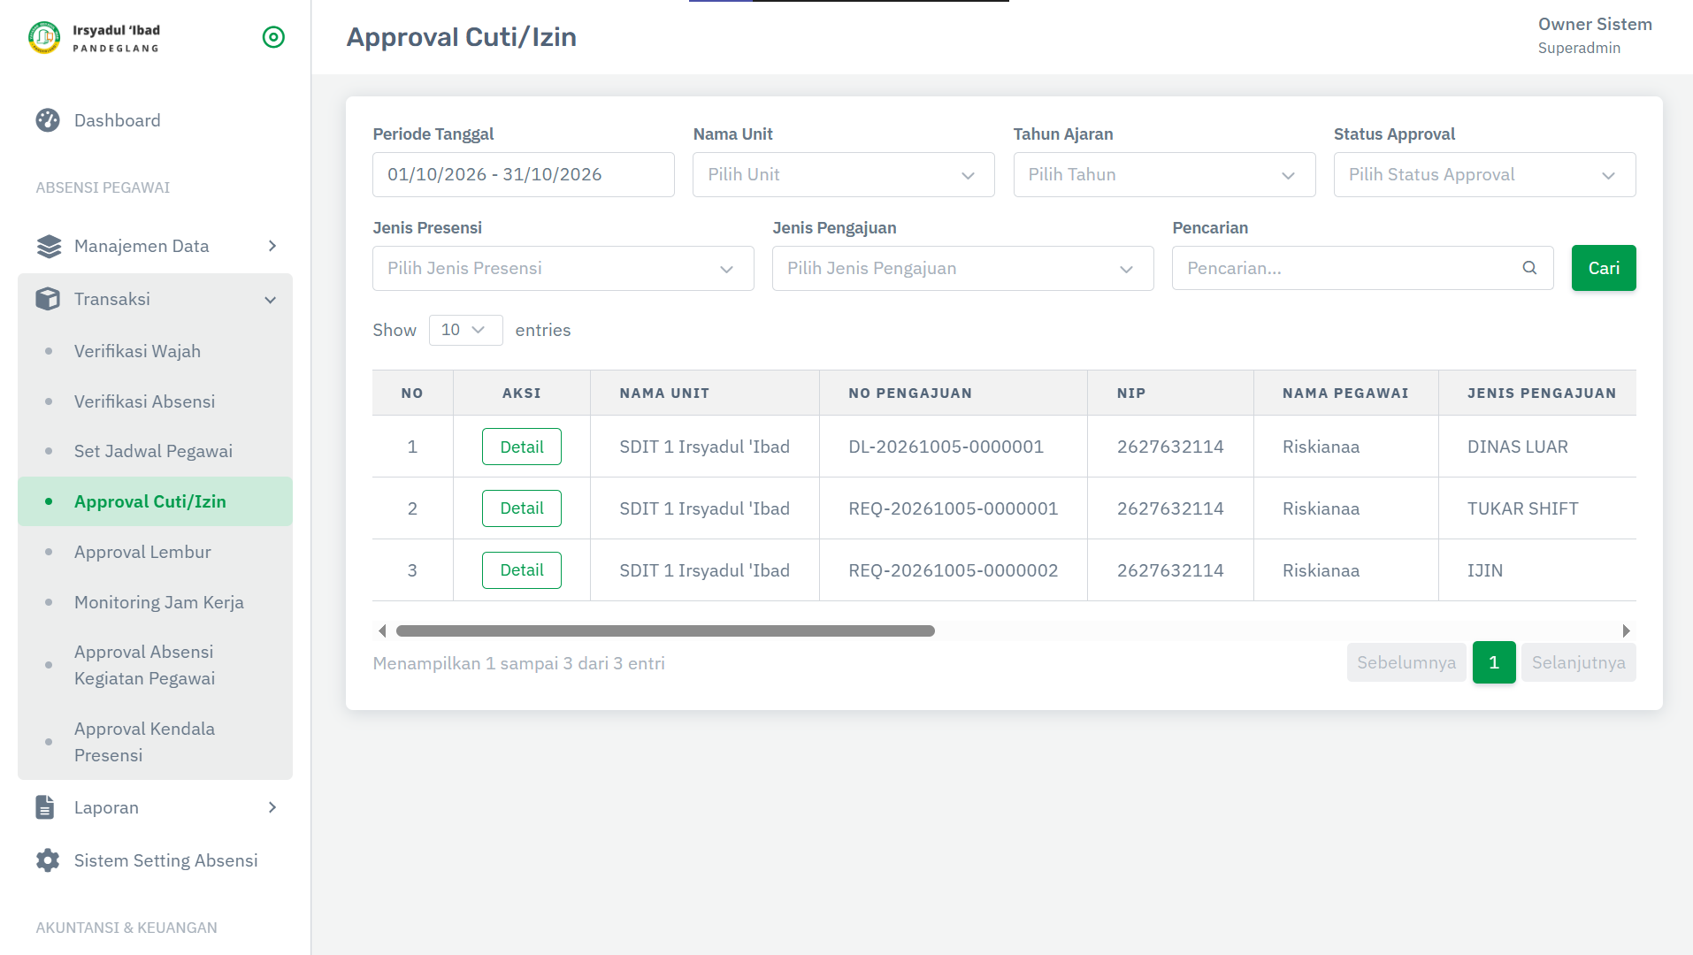Click the Manajemen Data layers icon
The width and height of the screenshot is (1693, 955).
pyautogui.click(x=49, y=247)
